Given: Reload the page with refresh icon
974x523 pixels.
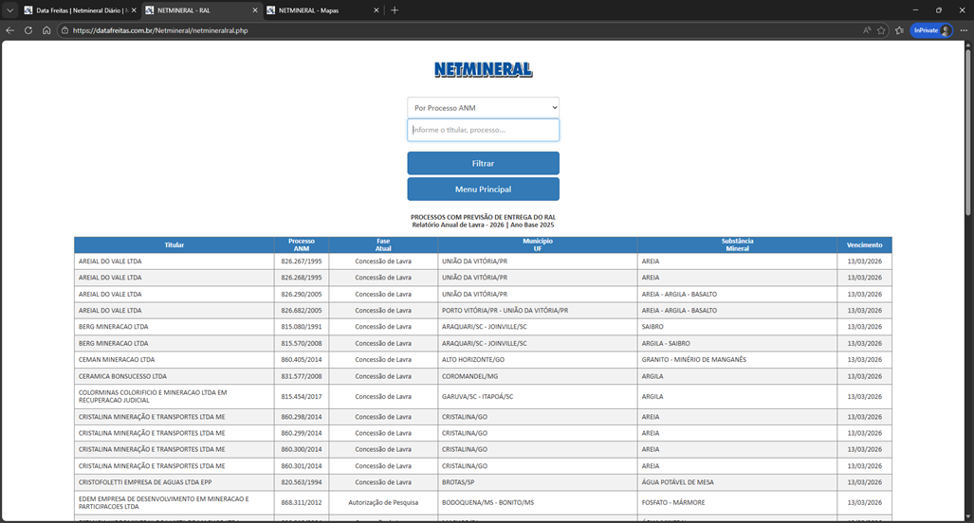Looking at the screenshot, I should (x=28, y=30).
